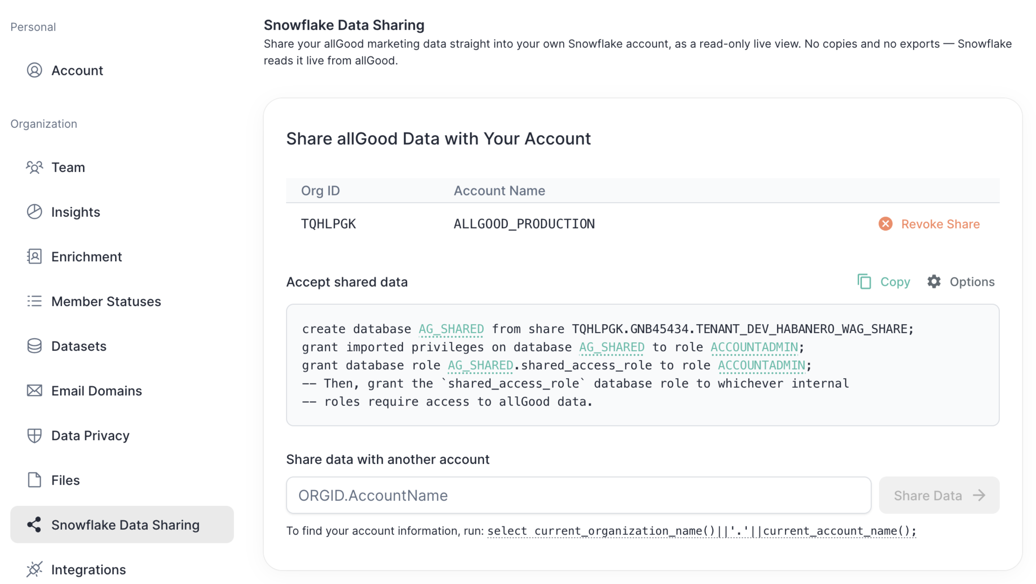Go to Data Privacy

click(x=122, y=435)
